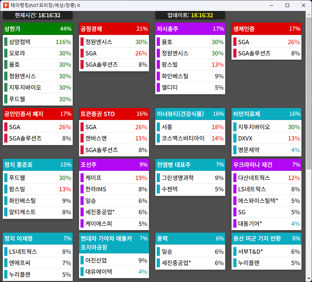Image resolution: width=312 pixels, height=282 pixels.
Task: Select the 현재시간 clock label
Action: point(38,15)
